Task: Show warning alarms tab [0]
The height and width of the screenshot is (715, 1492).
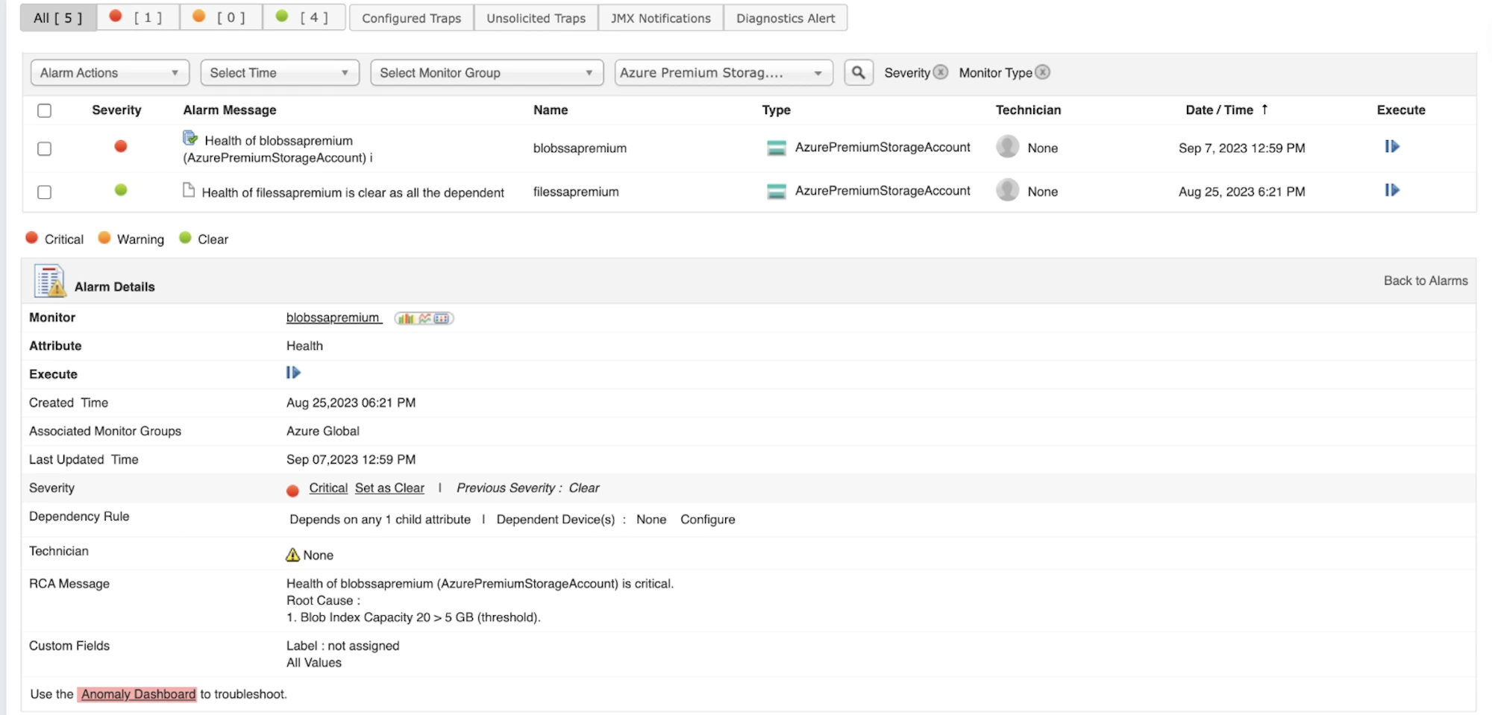Action: tap(221, 18)
